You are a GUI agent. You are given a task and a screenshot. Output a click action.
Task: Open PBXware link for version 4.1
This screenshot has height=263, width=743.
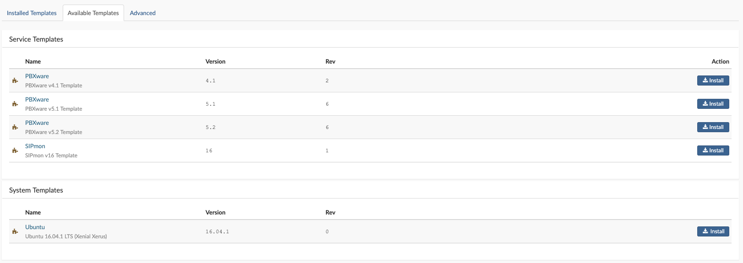coord(37,76)
